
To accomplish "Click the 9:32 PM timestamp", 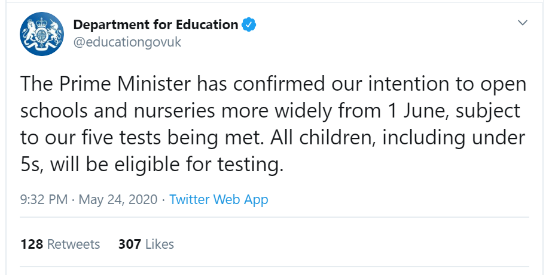I will coord(44,199).
